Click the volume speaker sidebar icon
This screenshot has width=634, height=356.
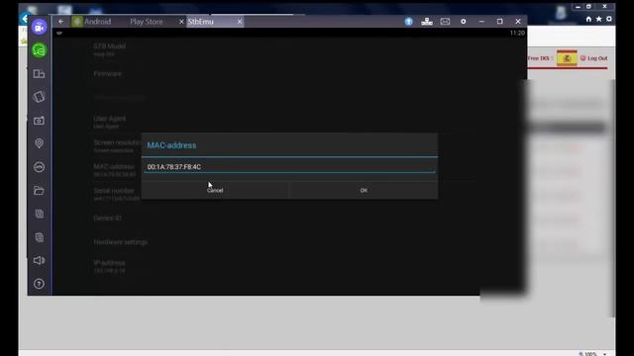[x=40, y=260]
